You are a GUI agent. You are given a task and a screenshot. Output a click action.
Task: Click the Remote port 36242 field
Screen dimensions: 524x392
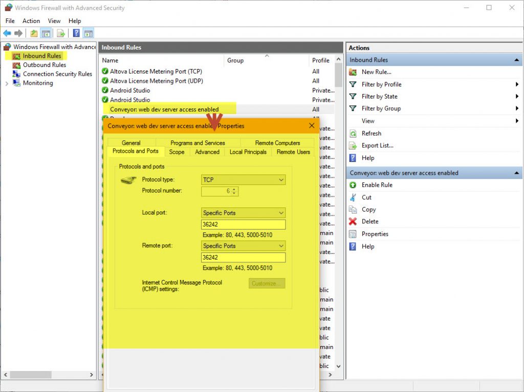click(x=243, y=258)
